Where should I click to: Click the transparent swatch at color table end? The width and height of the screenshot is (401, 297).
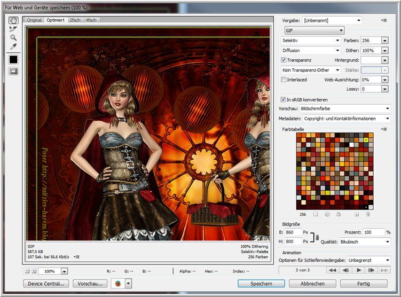(371, 207)
